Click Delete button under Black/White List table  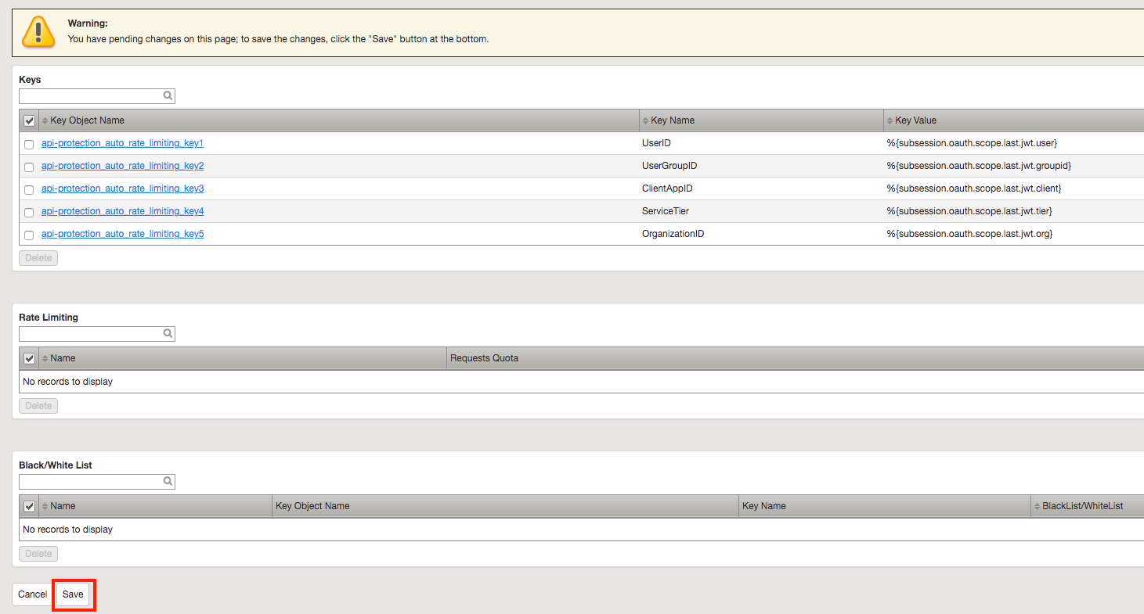click(x=38, y=554)
